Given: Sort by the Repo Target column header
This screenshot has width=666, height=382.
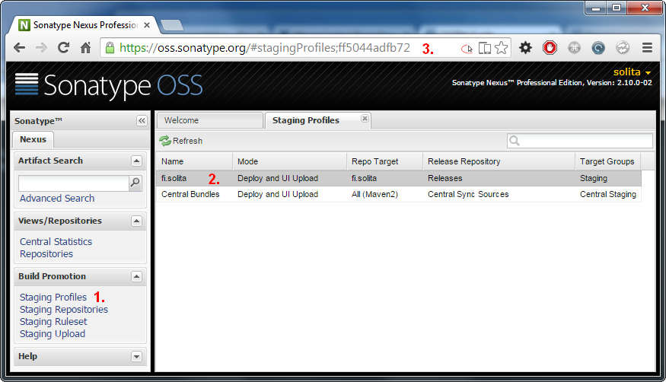Looking at the screenshot, I should click(385, 162).
